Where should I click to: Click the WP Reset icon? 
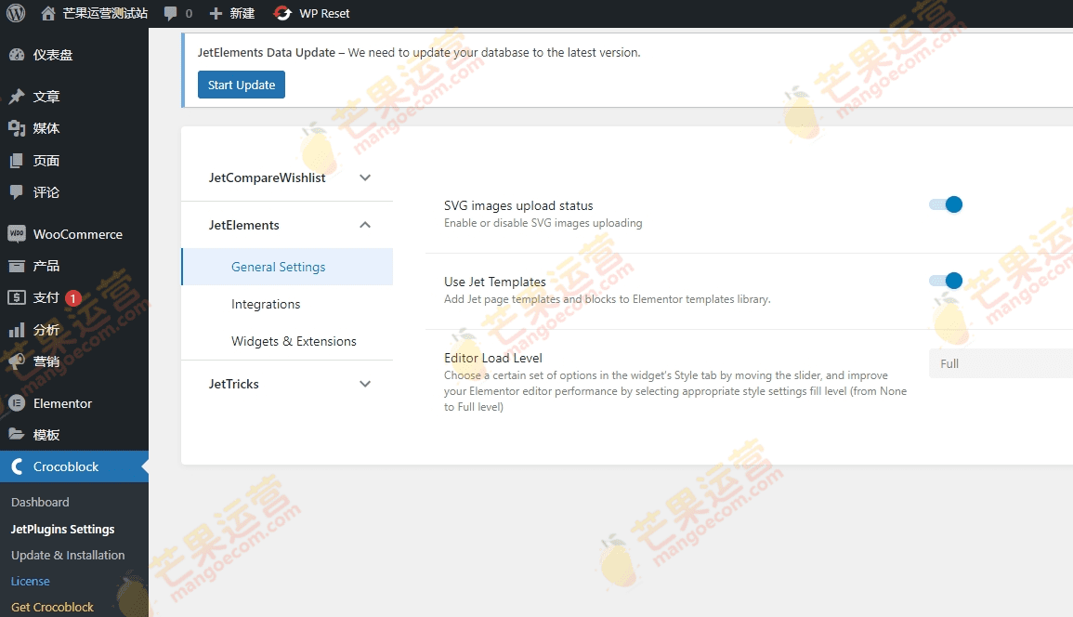point(281,13)
